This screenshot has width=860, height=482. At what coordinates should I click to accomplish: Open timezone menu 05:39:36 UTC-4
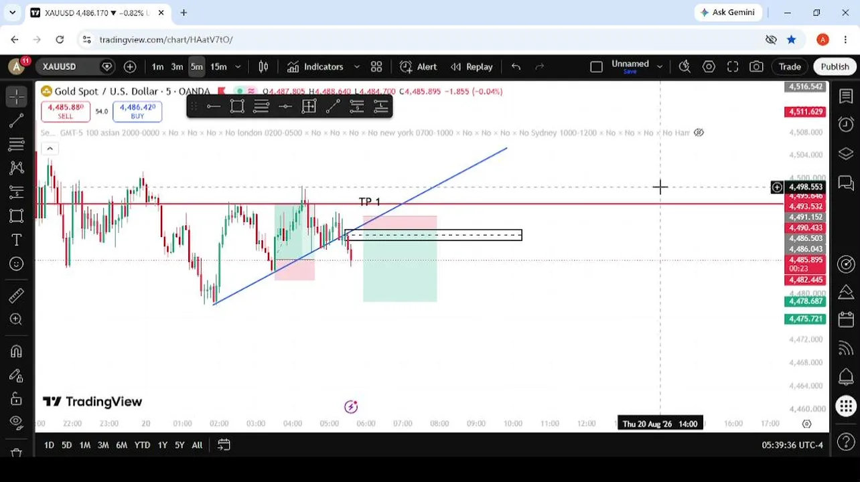[792, 445]
